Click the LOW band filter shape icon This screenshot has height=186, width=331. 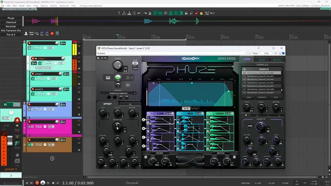pos(151,113)
